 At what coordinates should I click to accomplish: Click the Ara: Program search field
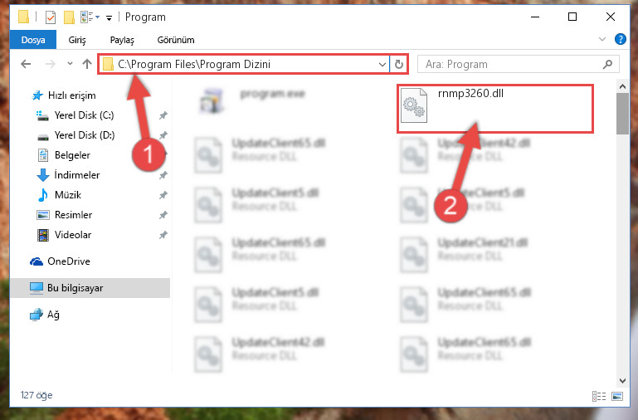coord(513,64)
